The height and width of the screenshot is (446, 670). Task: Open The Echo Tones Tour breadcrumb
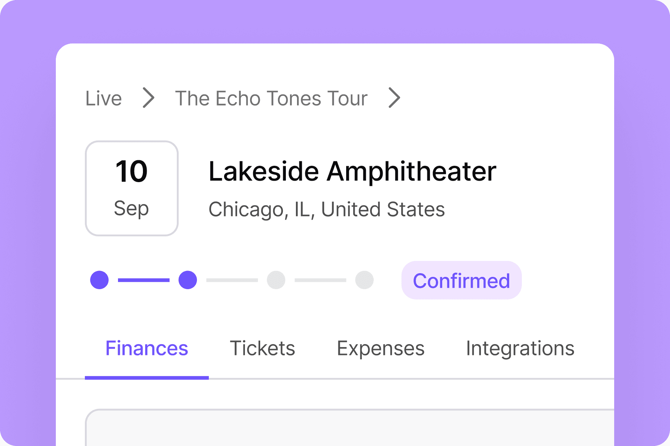tap(271, 98)
